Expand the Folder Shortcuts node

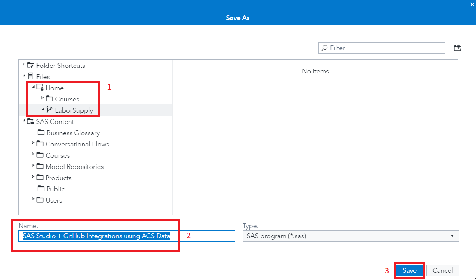point(23,64)
